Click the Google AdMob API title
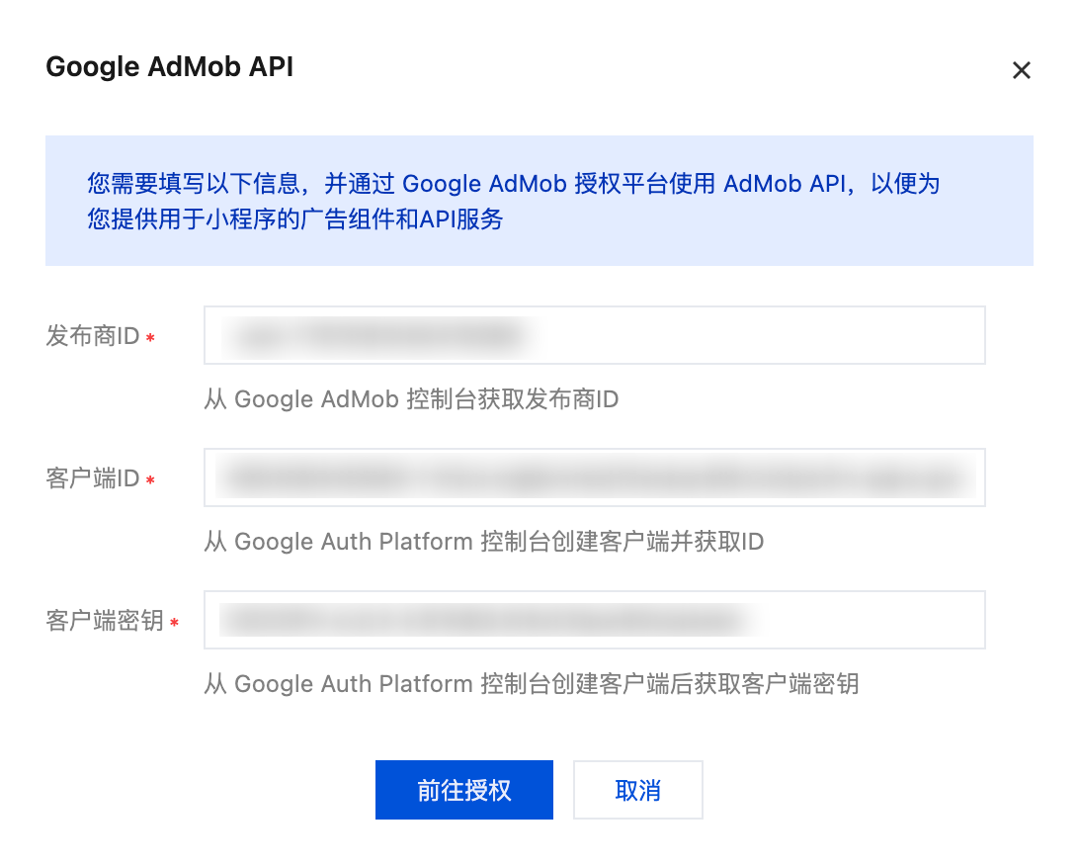Viewport: 1079px width, 866px height. click(169, 67)
